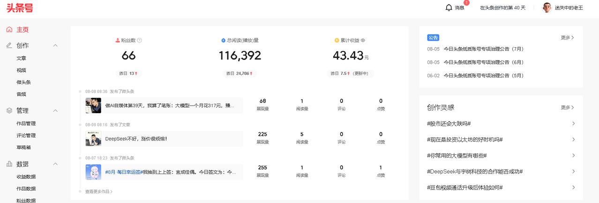The width and height of the screenshot is (599, 203).
Task: Open 作品数据 in the sidebar
Action: (x=26, y=188)
